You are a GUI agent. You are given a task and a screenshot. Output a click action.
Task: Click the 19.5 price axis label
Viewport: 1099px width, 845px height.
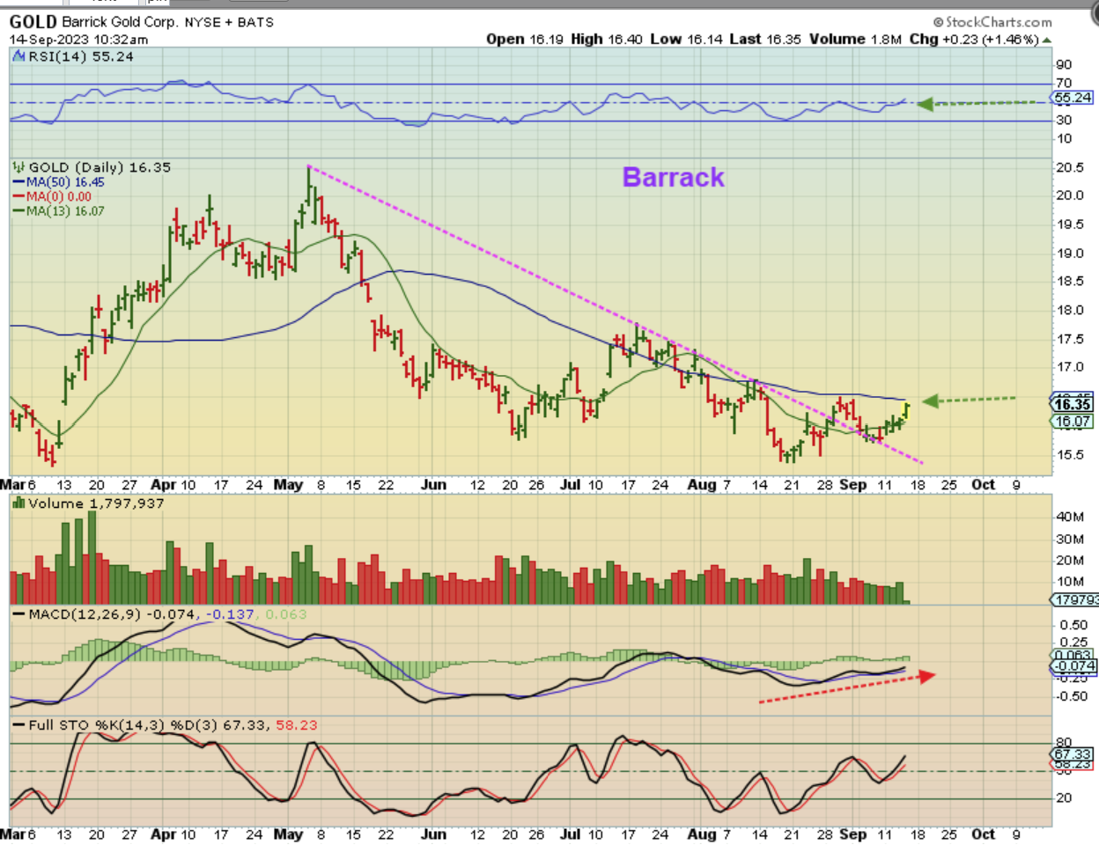pyautogui.click(x=1070, y=224)
